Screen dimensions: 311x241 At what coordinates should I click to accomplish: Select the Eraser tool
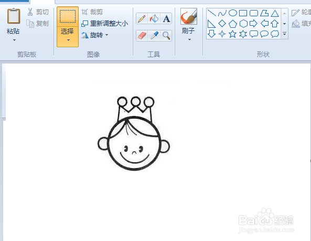[x=142, y=36]
